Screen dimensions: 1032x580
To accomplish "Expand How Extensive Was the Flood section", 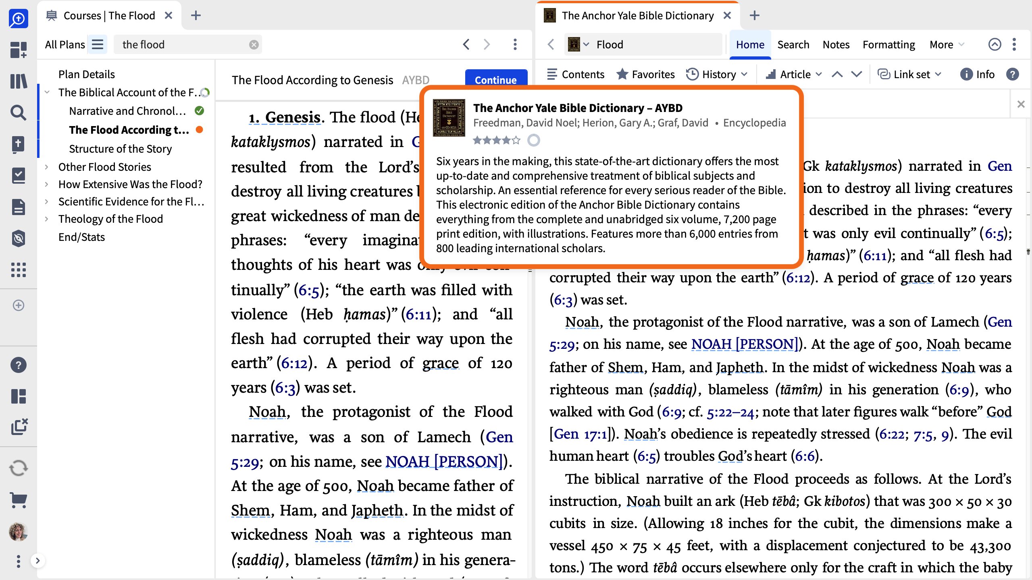I will [x=47, y=184].
